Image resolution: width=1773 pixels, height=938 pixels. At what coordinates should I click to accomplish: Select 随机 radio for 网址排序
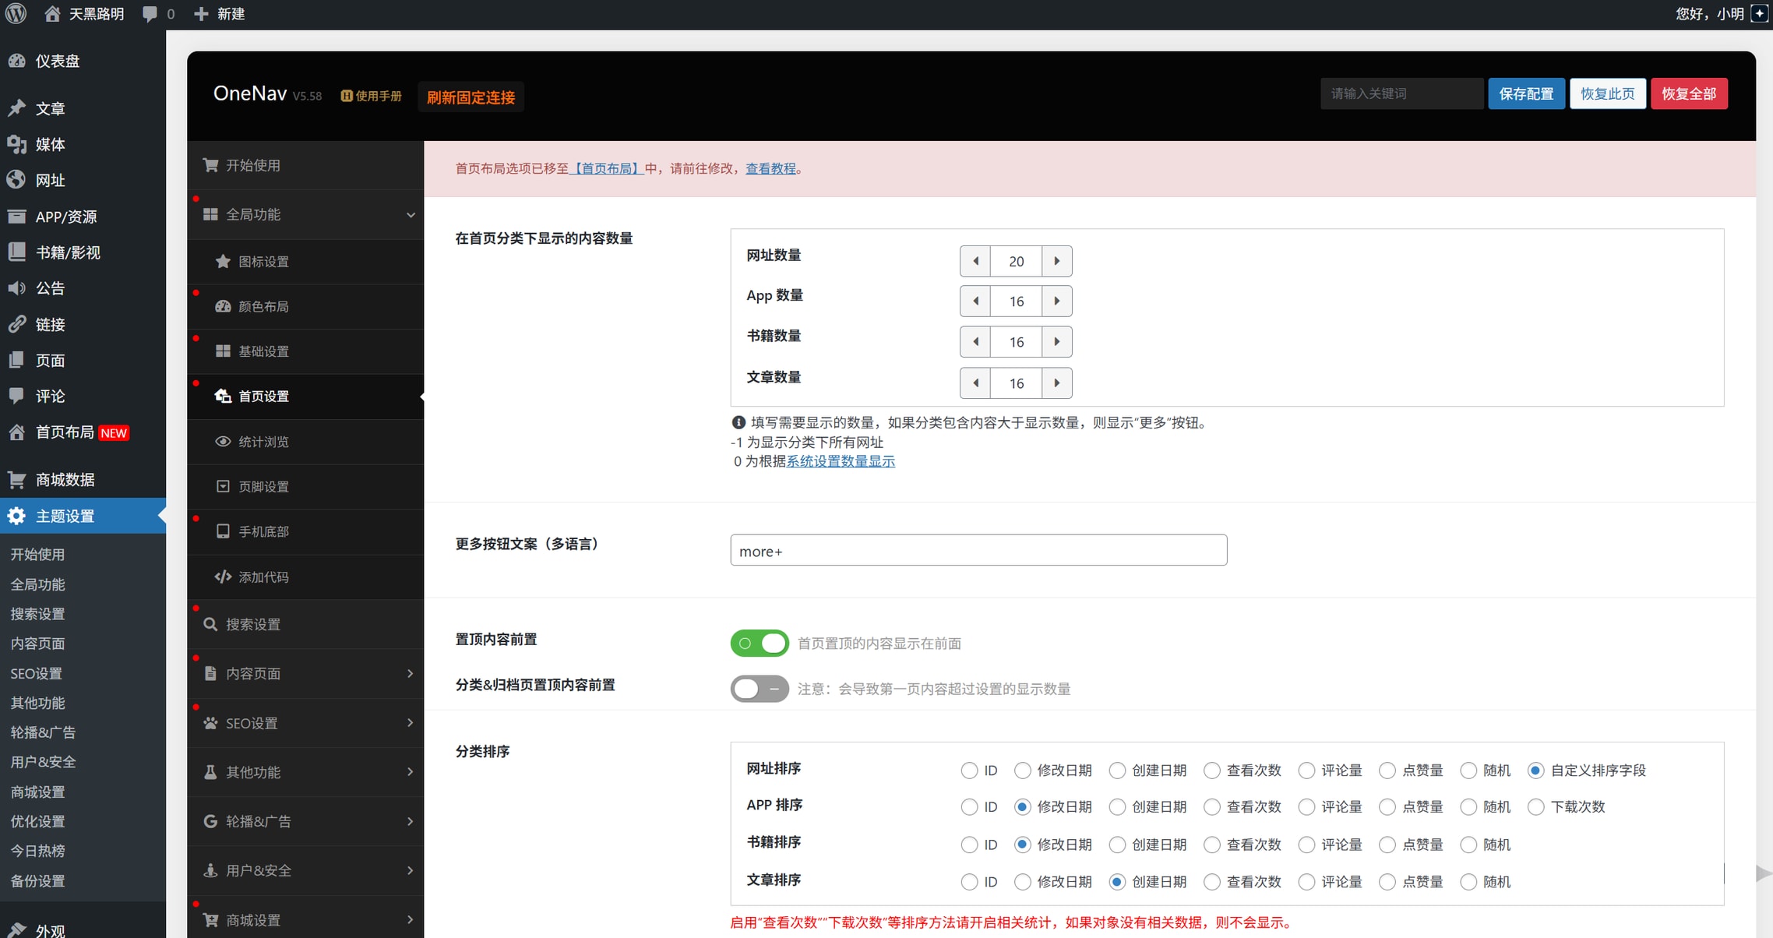click(1468, 770)
